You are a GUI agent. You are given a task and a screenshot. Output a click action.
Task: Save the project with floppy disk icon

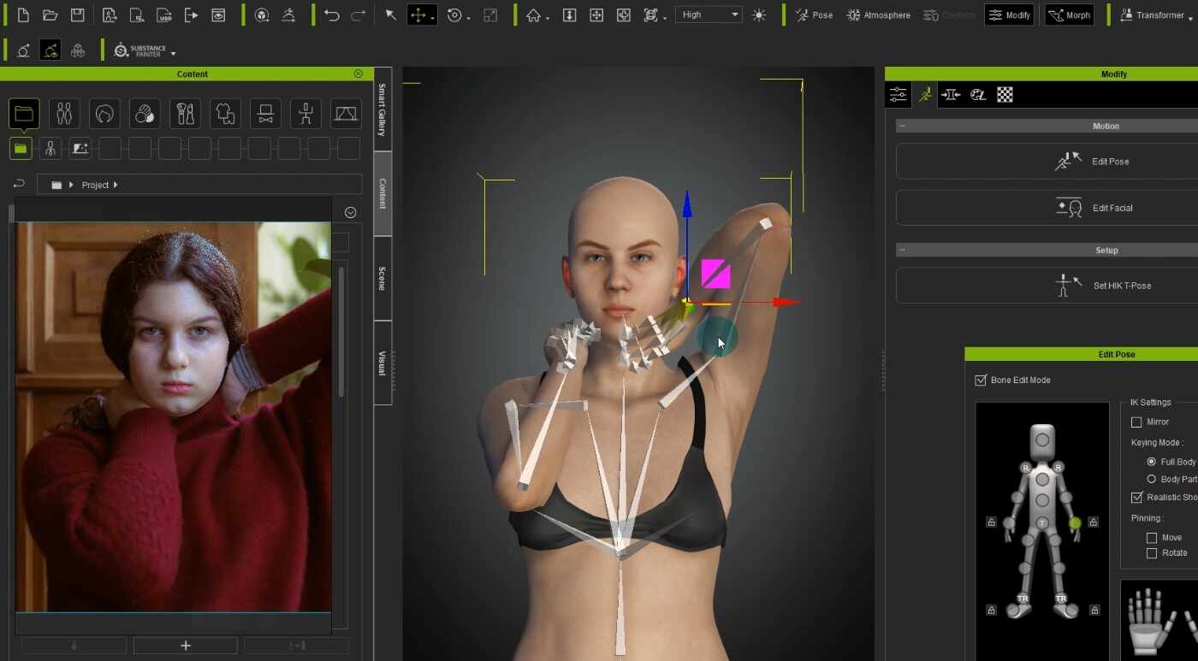point(78,15)
